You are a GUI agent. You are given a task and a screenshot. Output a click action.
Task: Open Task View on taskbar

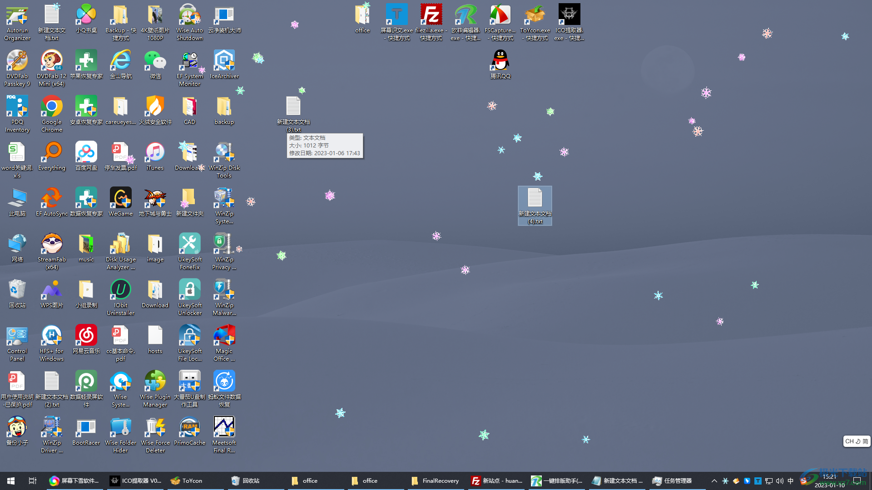tap(33, 480)
